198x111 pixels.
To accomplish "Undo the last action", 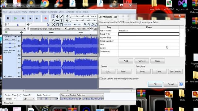I will 75,25.
